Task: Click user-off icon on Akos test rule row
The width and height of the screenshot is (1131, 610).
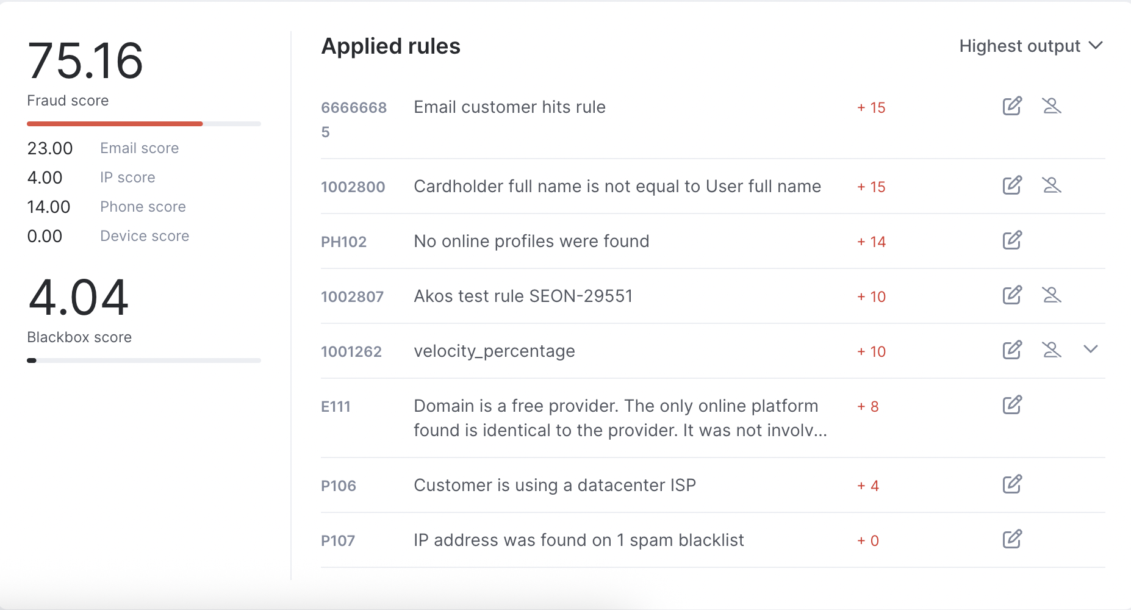Action: click(x=1052, y=295)
